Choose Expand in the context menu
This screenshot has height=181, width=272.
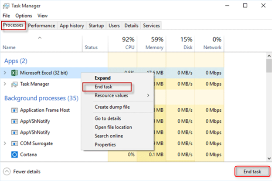[x=118, y=78]
